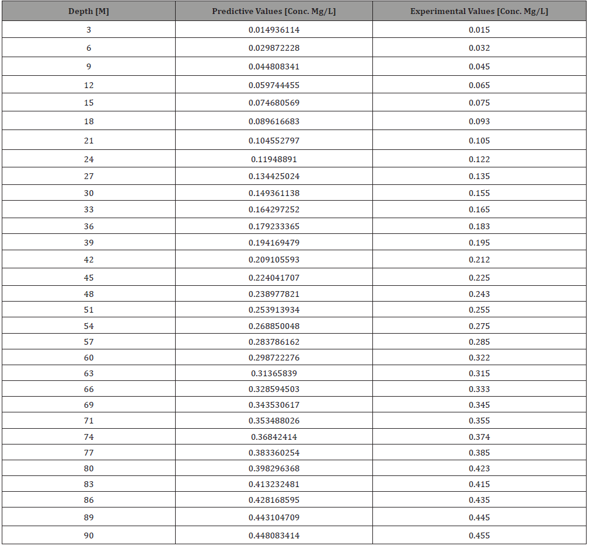Select predictive value 0.36842414
Viewport: 593px width, 553px height.
click(274, 437)
